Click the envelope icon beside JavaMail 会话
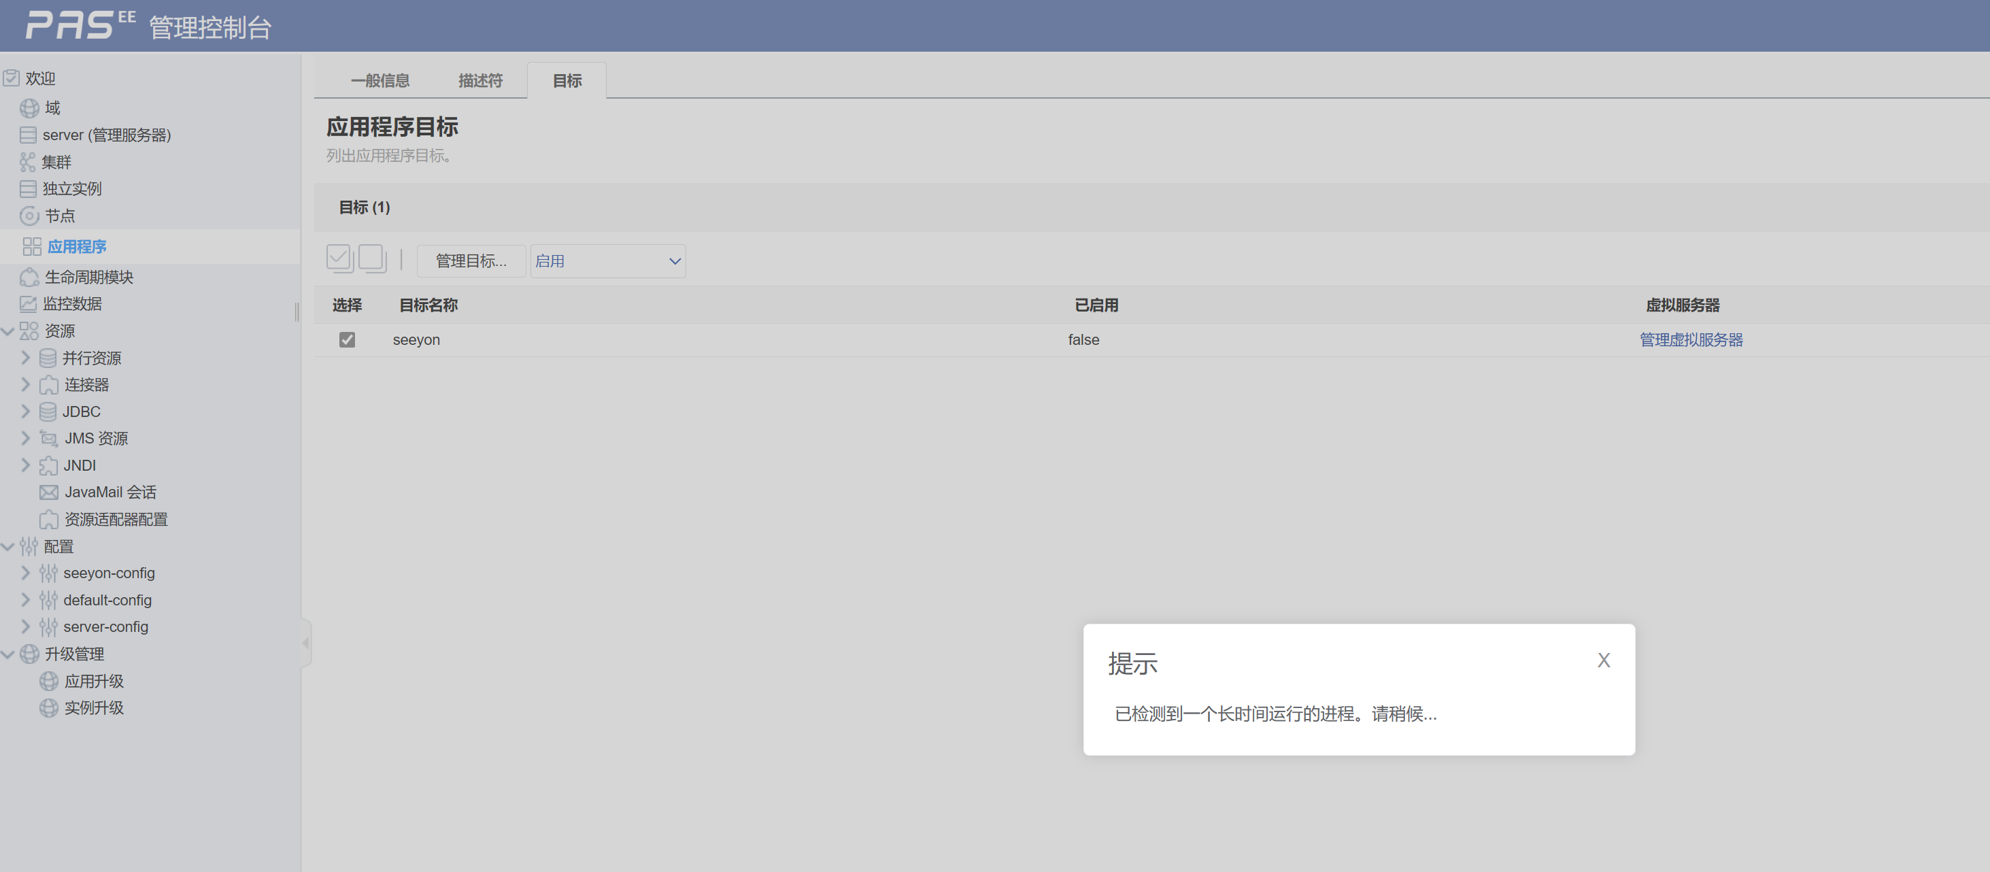 (x=49, y=492)
